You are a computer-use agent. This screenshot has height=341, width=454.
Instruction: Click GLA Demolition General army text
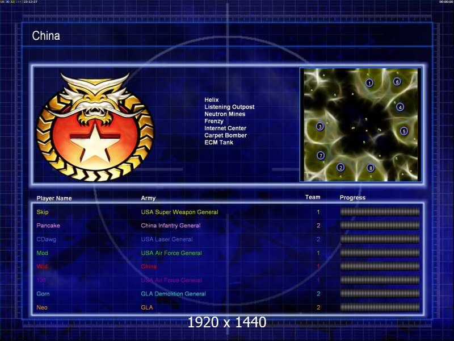tap(174, 294)
